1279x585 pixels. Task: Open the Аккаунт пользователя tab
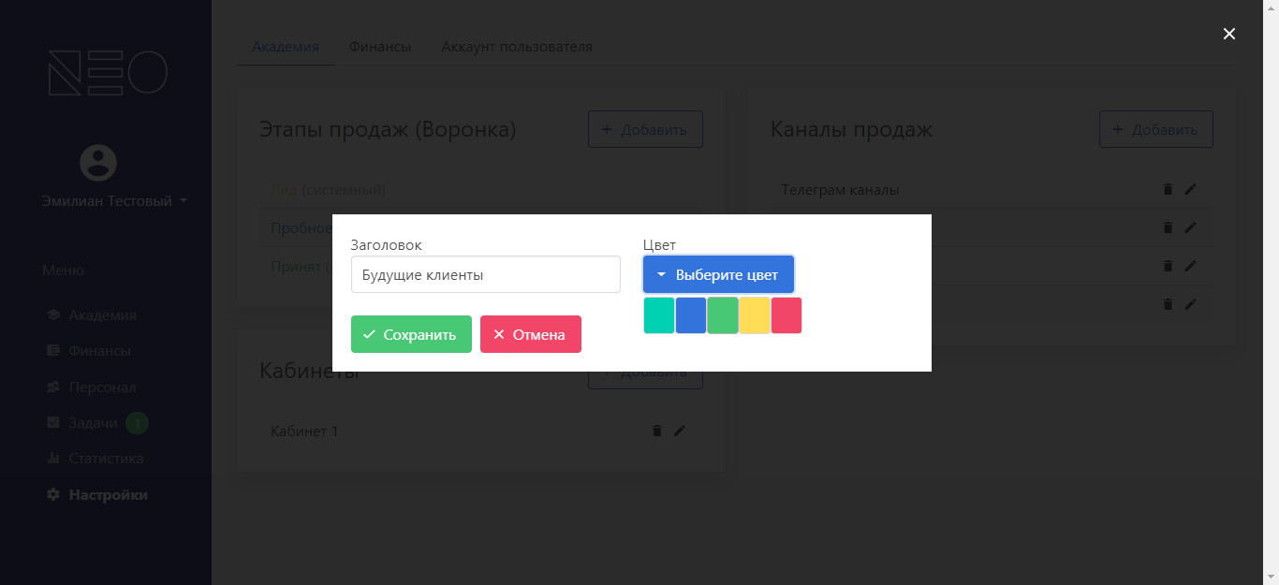(517, 47)
